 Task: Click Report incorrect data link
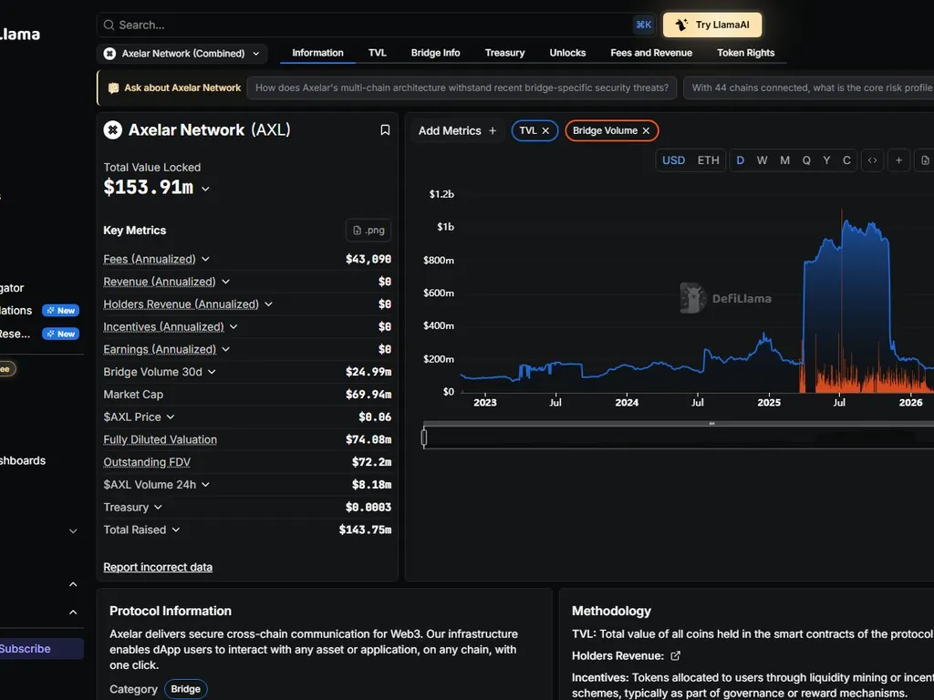[158, 567]
